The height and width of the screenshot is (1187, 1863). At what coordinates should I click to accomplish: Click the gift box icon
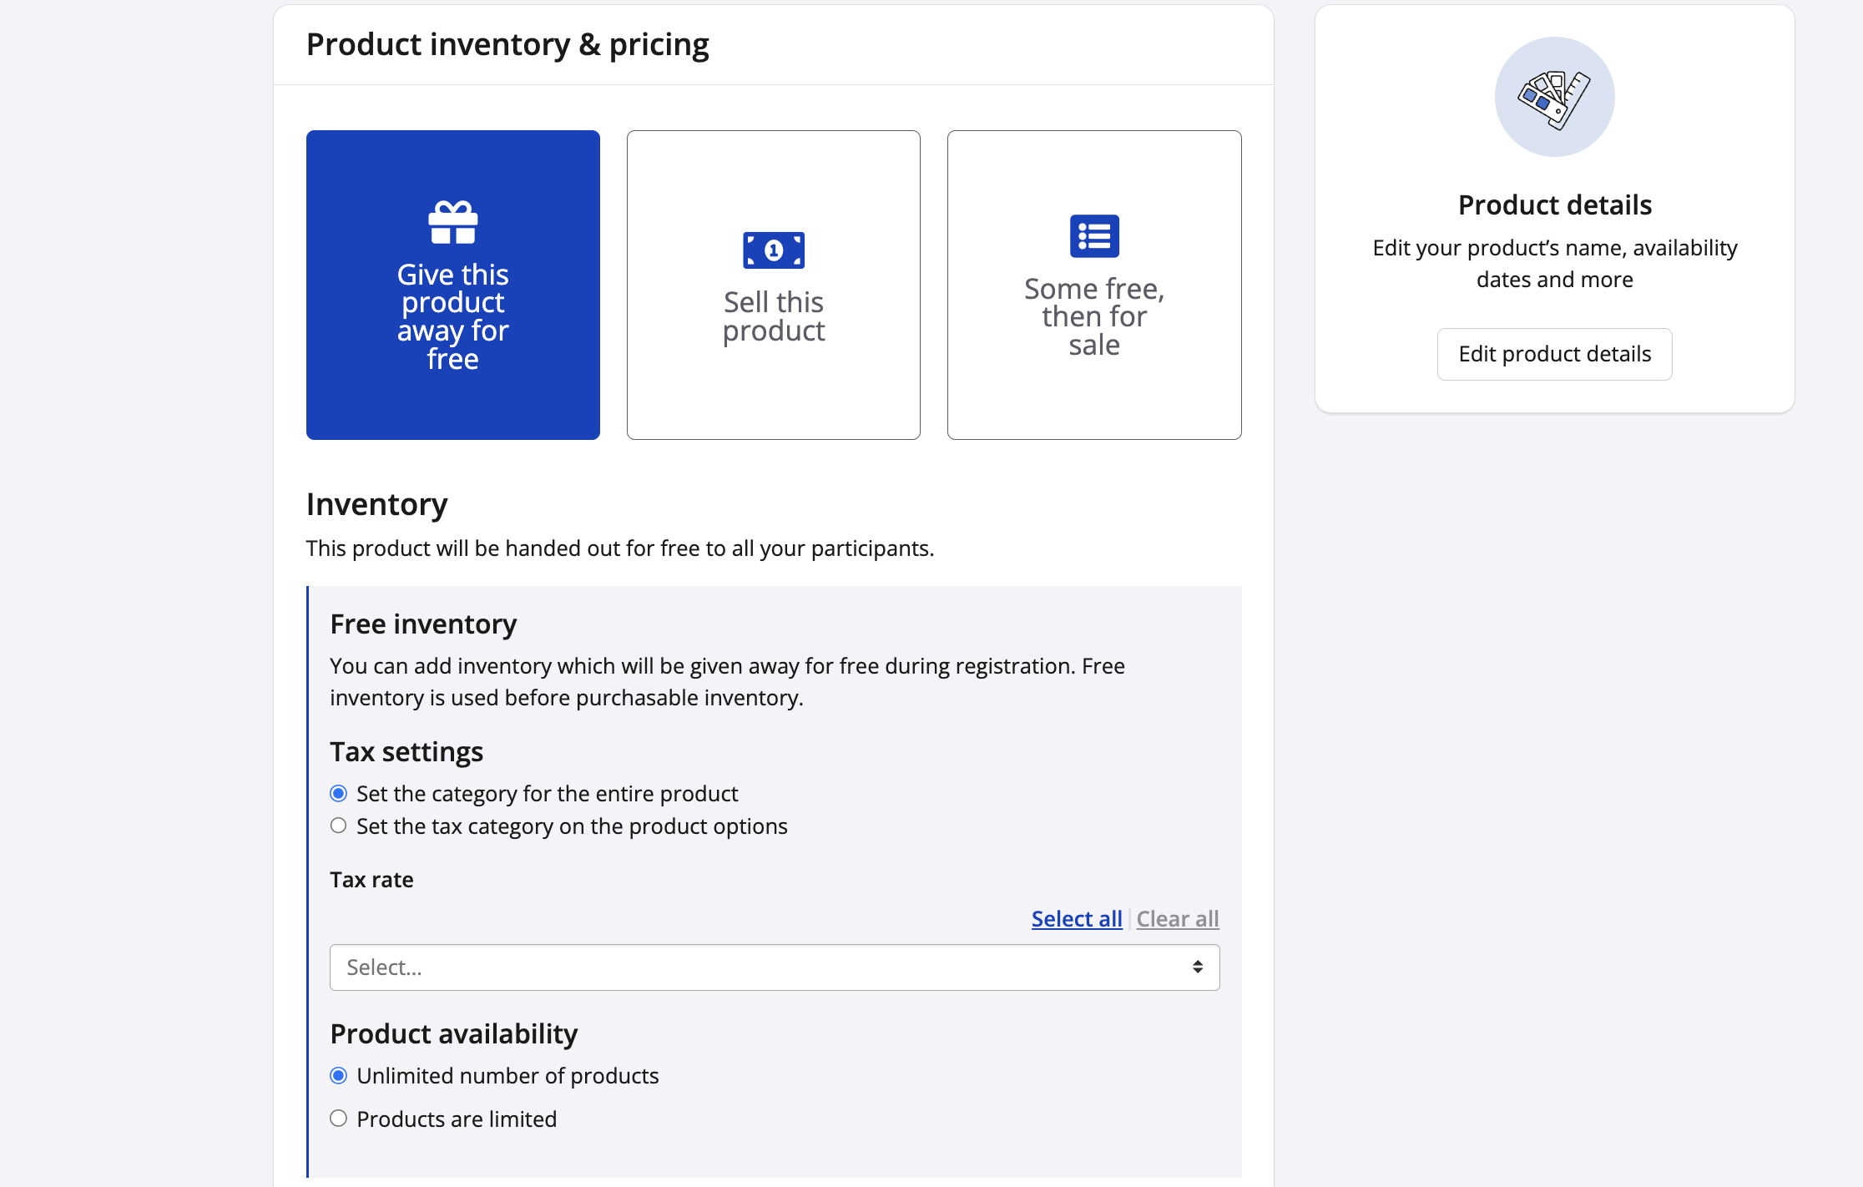pos(452,223)
